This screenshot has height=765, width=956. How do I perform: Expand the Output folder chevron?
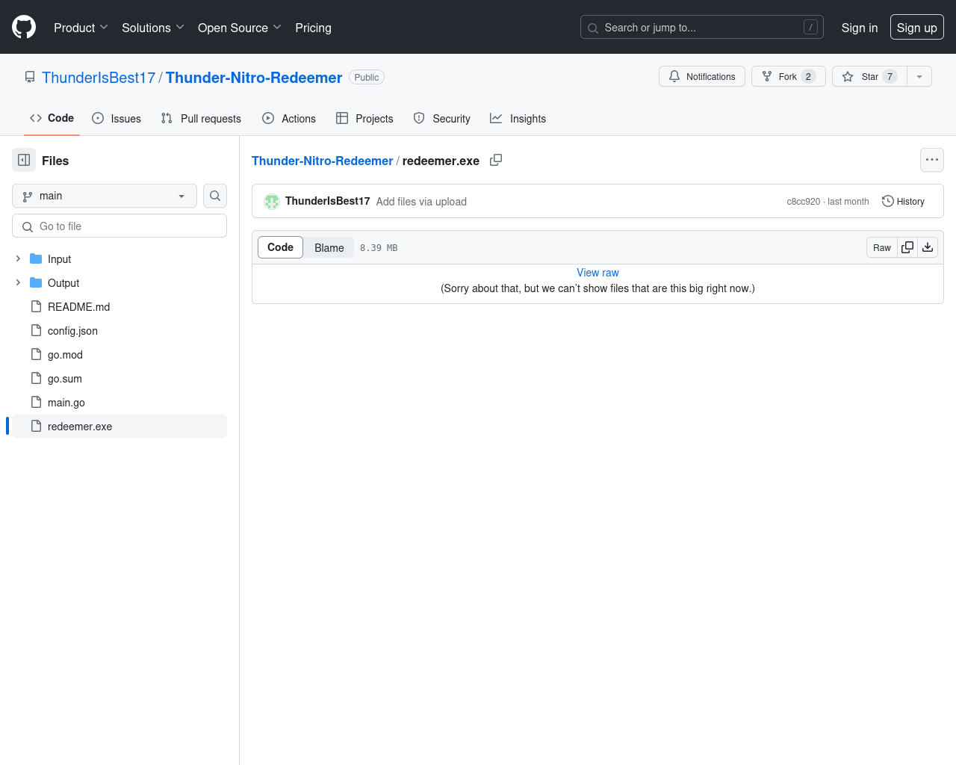pos(18,282)
